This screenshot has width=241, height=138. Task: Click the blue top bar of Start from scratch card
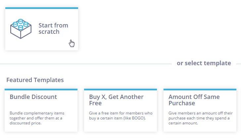(42, 8)
